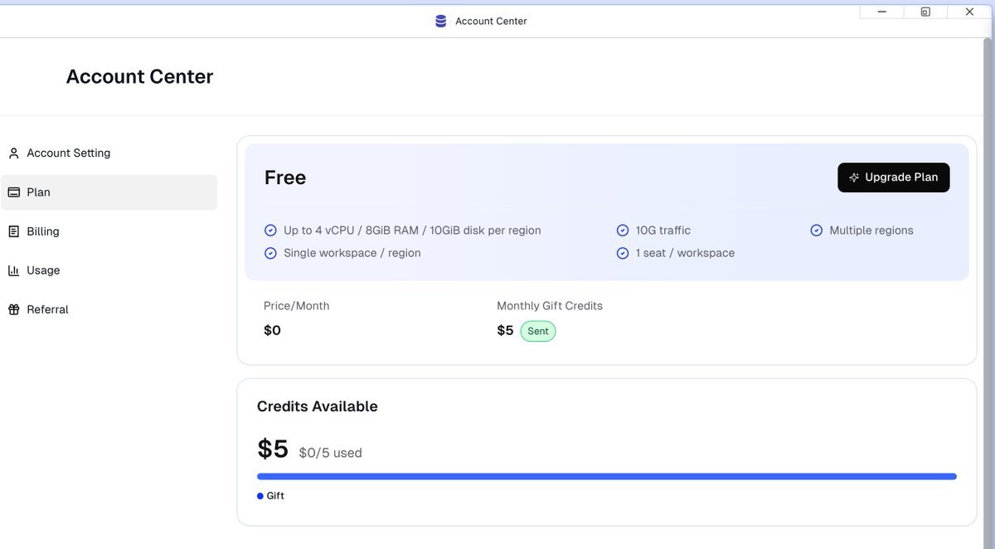Click the Account Center database logo icon
The image size is (995, 549).
(440, 21)
